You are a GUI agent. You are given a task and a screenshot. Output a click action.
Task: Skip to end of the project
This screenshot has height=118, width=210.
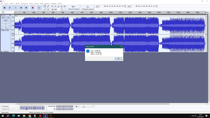26,8
